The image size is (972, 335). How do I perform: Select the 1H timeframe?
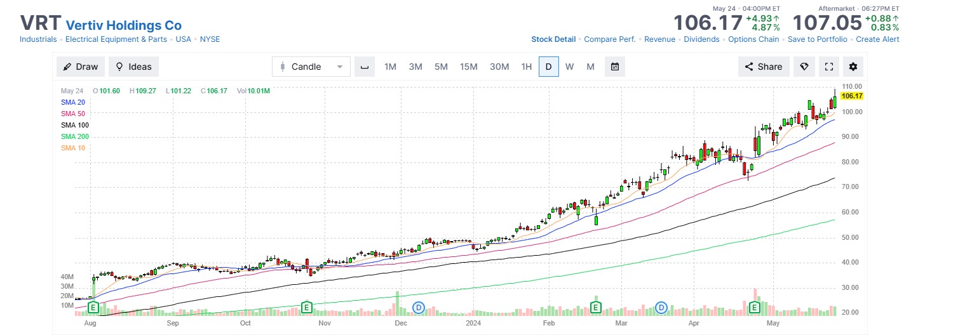tap(526, 67)
